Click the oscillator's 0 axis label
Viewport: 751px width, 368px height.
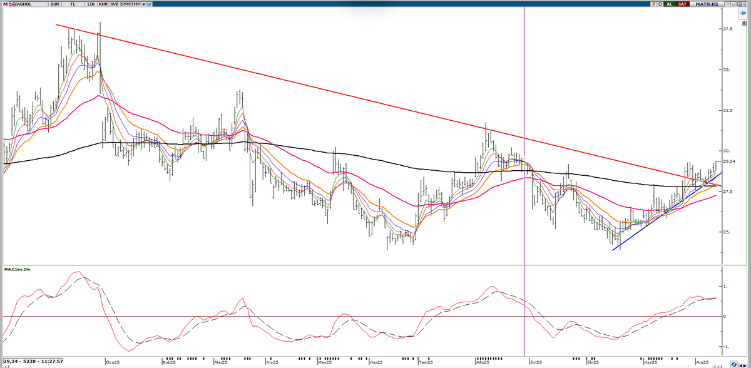coord(725,316)
